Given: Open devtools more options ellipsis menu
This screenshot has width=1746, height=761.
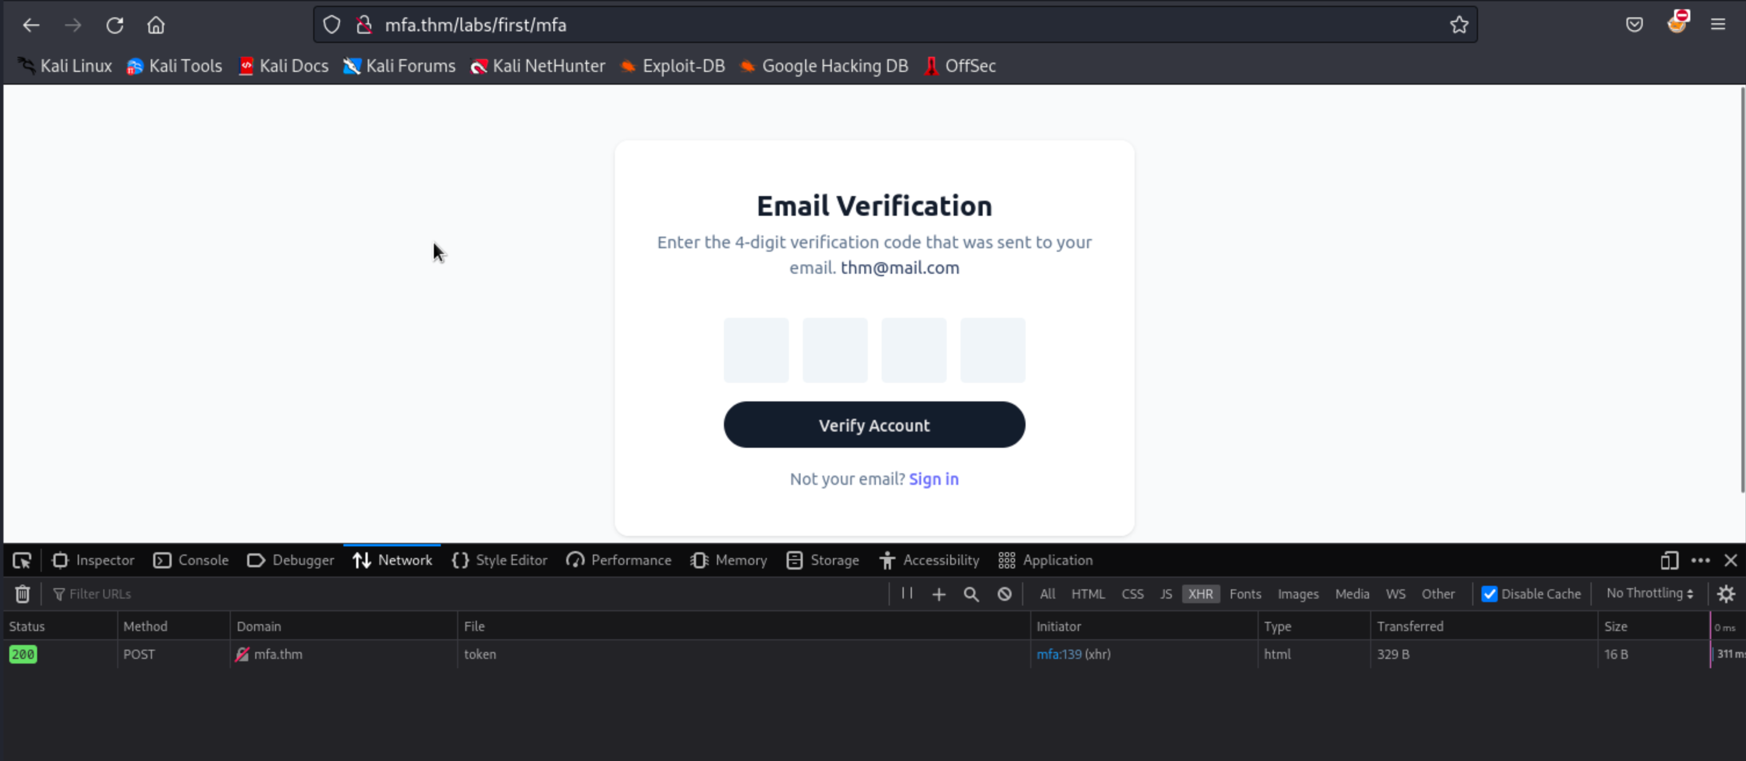Looking at the screenshot, I should pos(1700,560).
